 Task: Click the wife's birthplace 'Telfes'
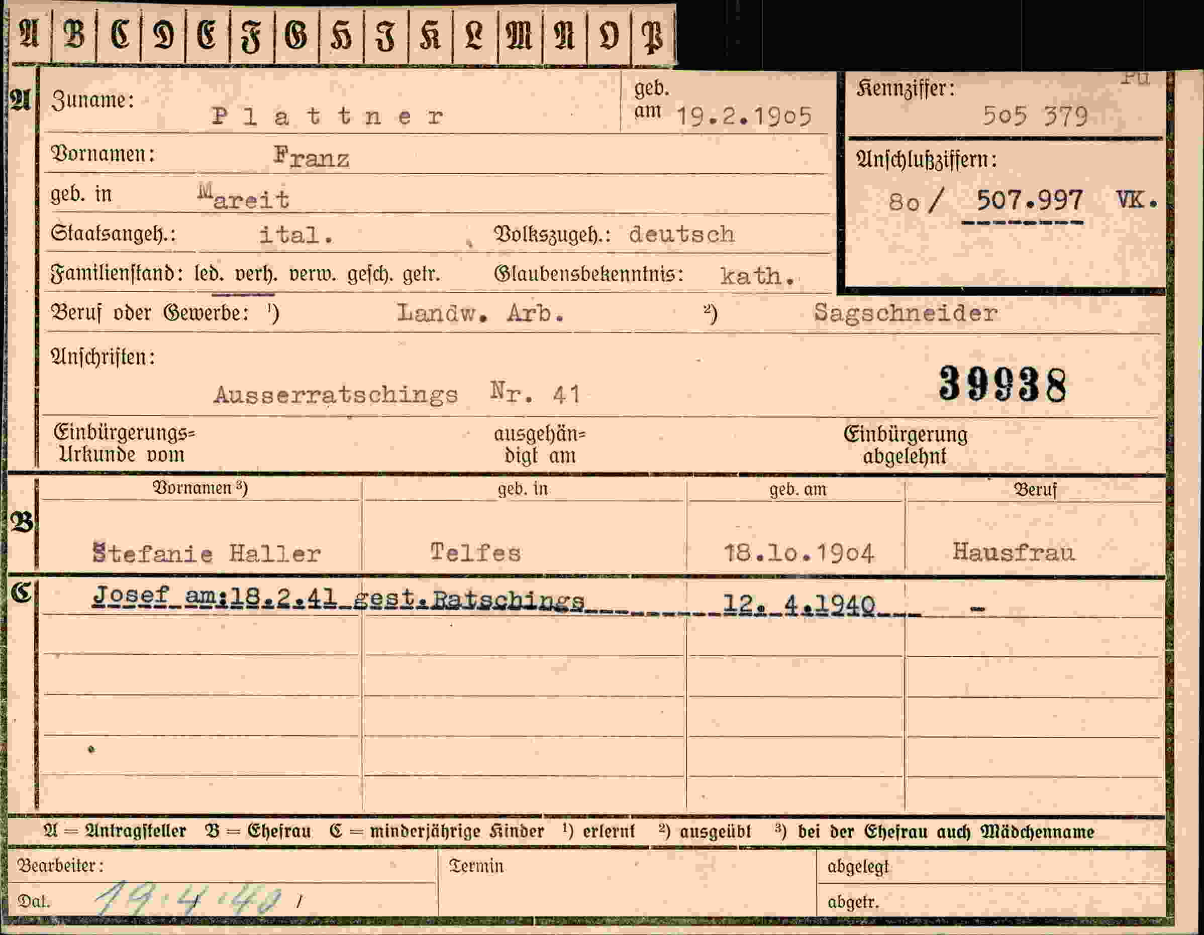point(475,553)
